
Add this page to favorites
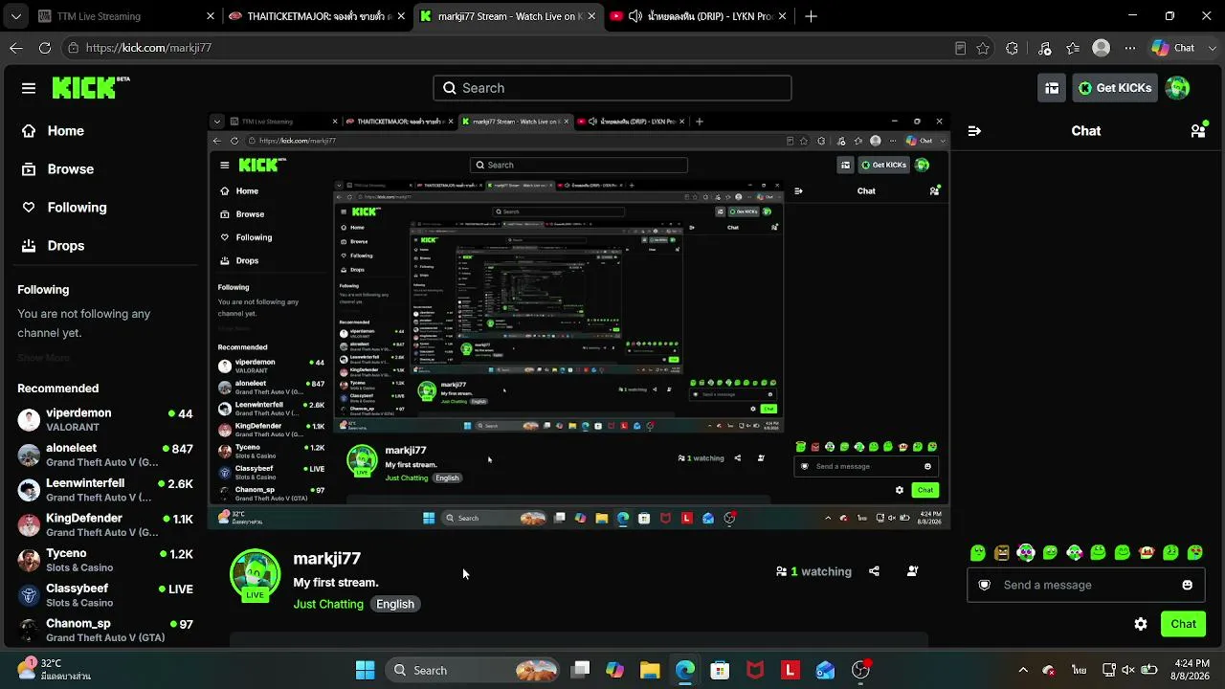[983, 48]
